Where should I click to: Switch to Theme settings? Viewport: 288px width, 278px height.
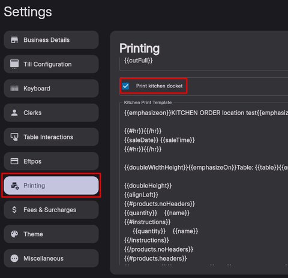pyautogui.click(x=51, y=234)
